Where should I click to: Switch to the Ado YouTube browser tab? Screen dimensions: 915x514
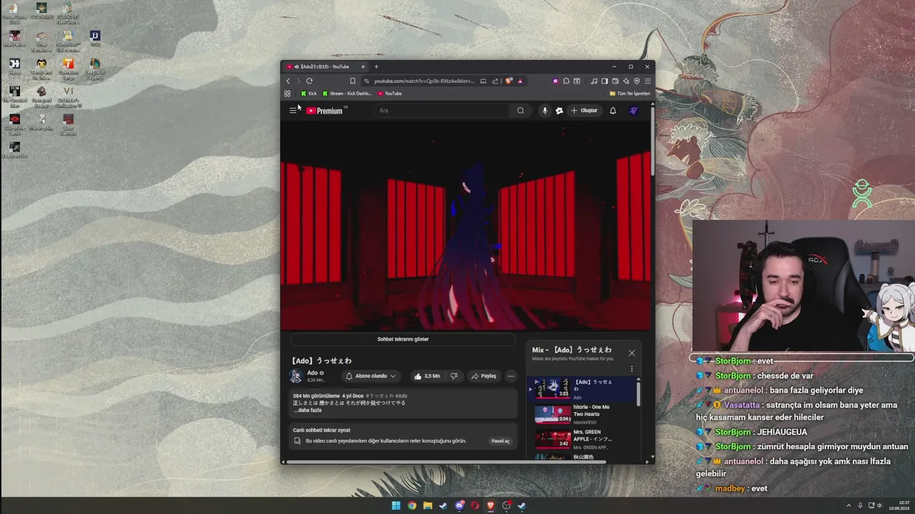325,66
